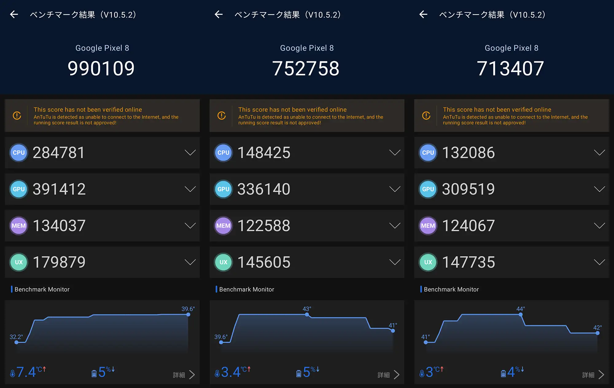
Task: Expand the CPU 132086 score row
Action: click(x=599, y=153)
